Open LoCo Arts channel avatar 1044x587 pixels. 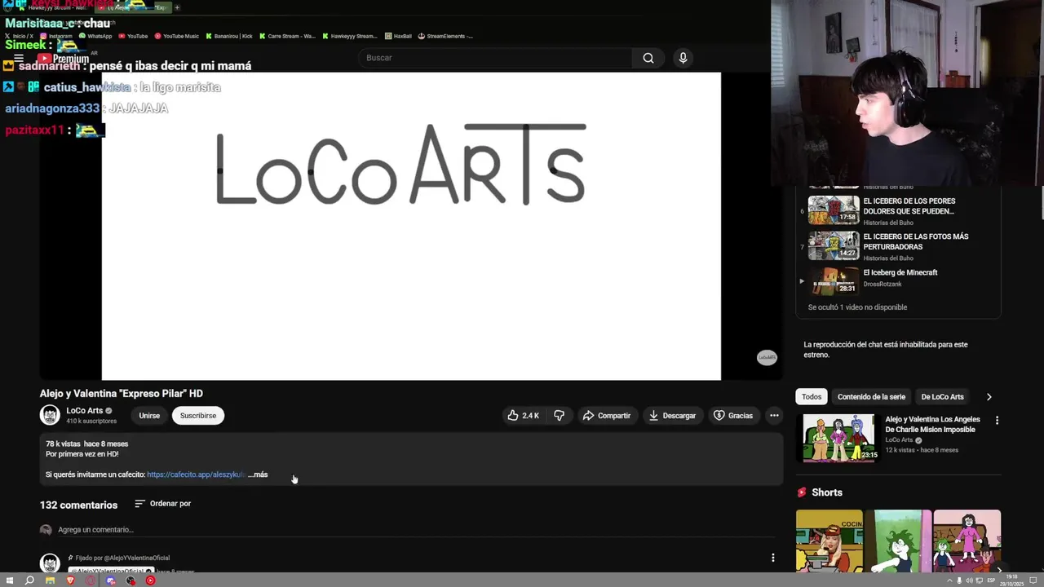[50, 415]
